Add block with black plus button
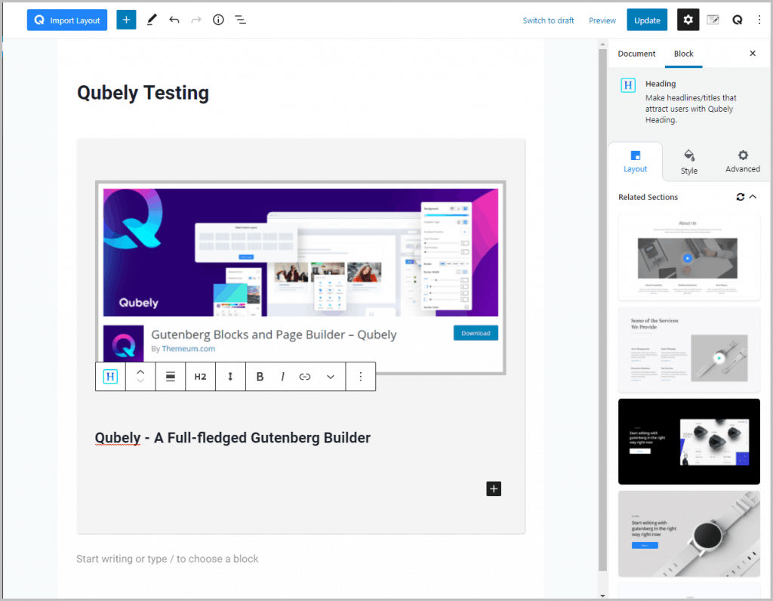The height and width of the screenshot is (601, 773). (494, 489)
